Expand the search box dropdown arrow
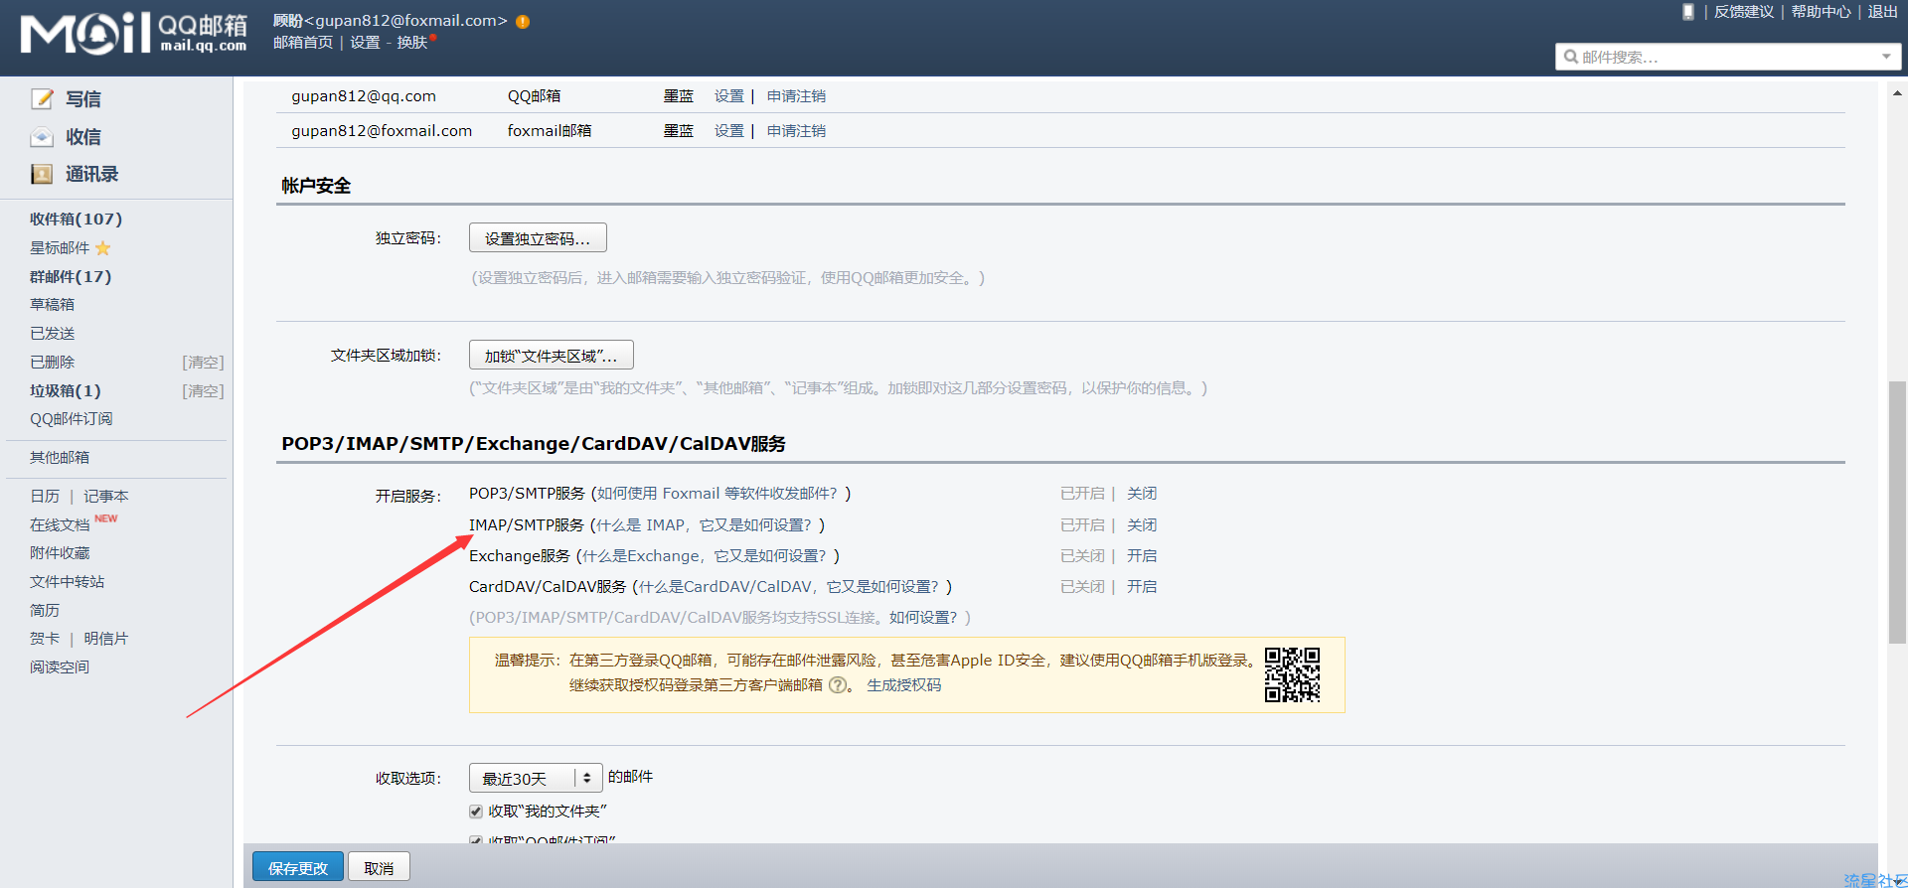Screen dimensions: 1908x888 coord(1886,57)
